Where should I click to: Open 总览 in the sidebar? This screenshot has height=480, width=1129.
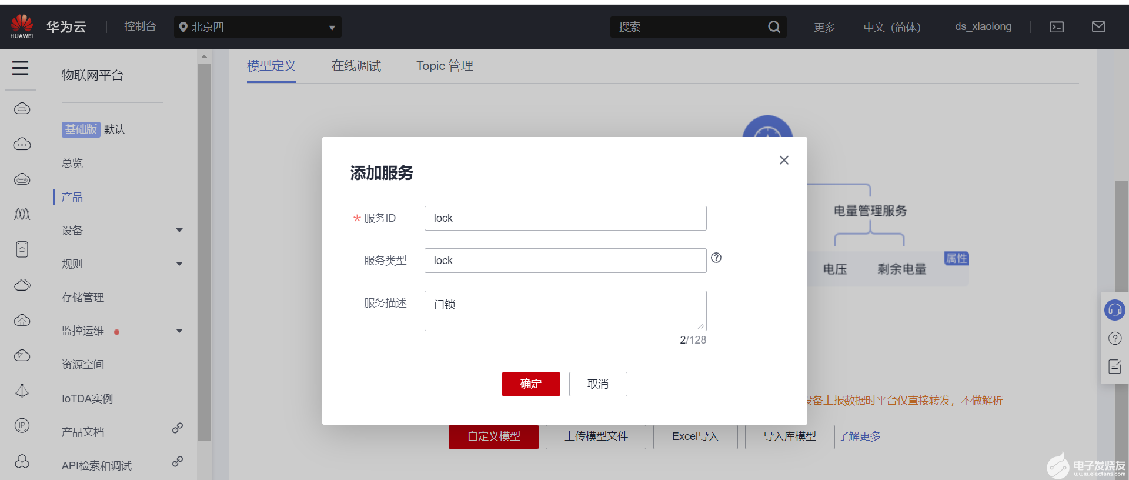tap(72, 164)
